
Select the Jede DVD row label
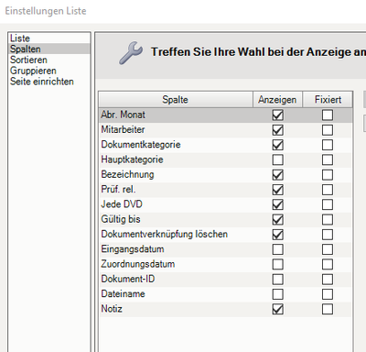pos(122,204)
